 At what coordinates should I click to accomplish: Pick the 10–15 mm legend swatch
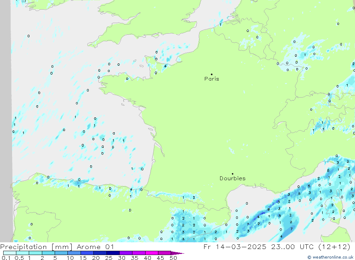[x=74, y=253]
